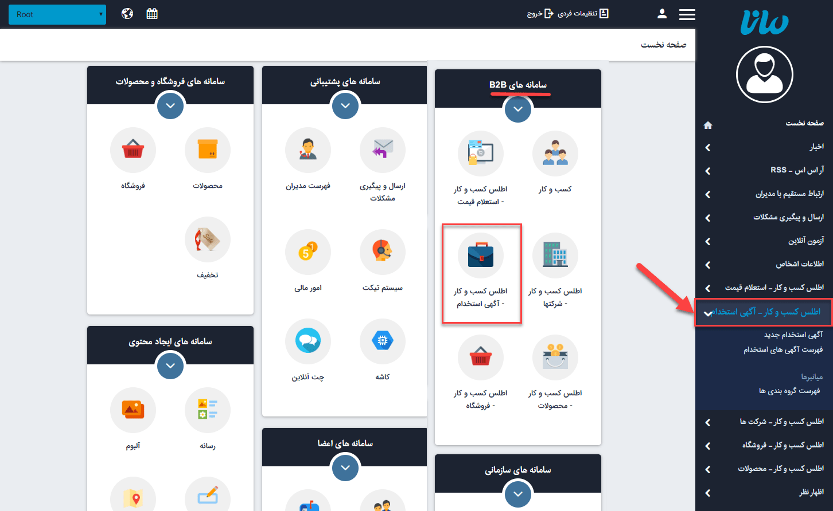Screen dimensions: 833x511
Task: Toggle the hamburger menu button
Action: [687, 14]
